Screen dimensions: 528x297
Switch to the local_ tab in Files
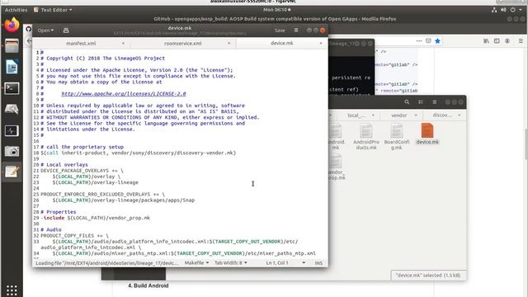356,115
